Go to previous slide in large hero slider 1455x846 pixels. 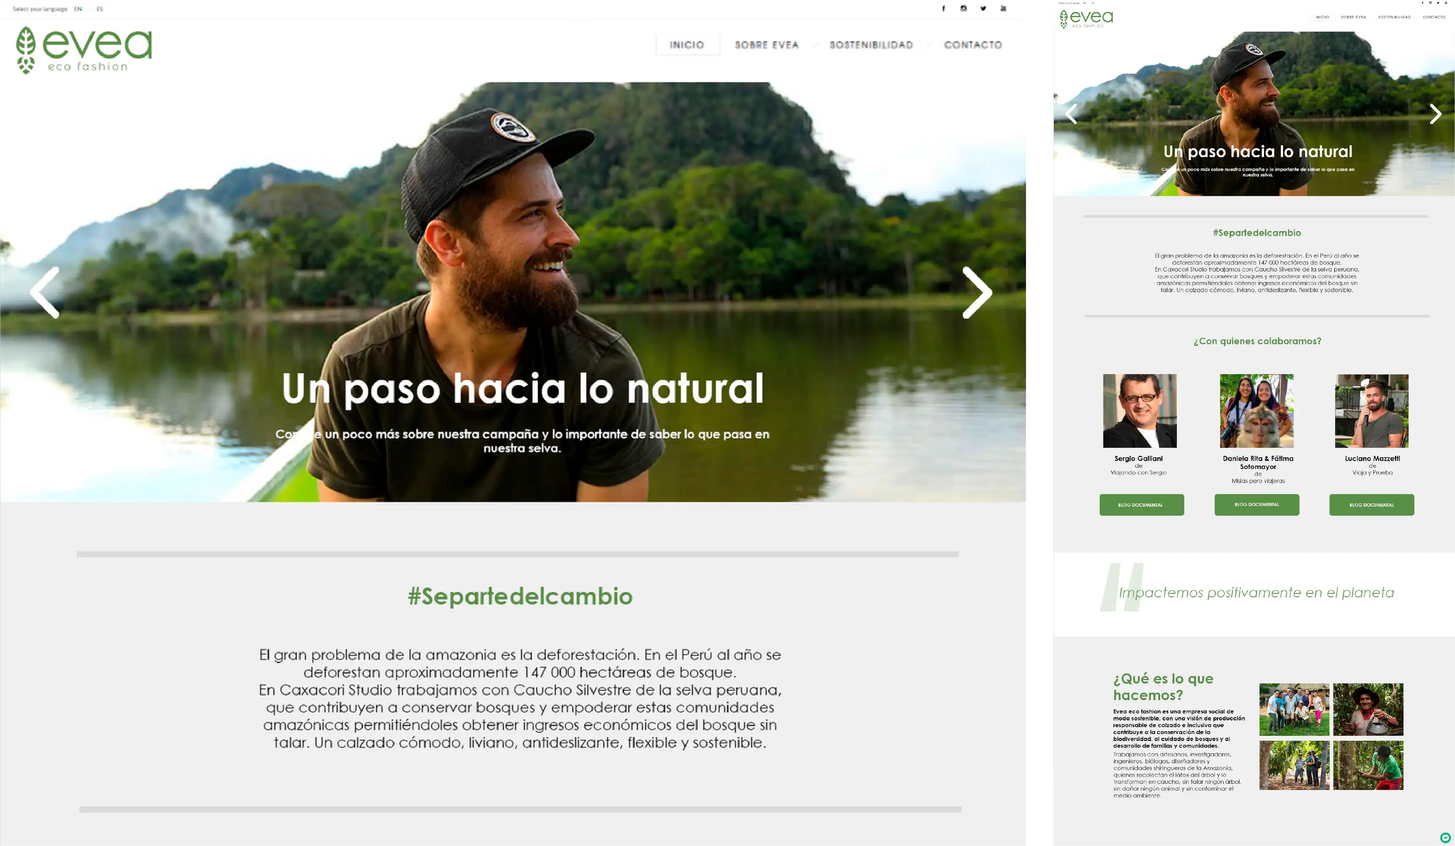(x=45, y=292)
